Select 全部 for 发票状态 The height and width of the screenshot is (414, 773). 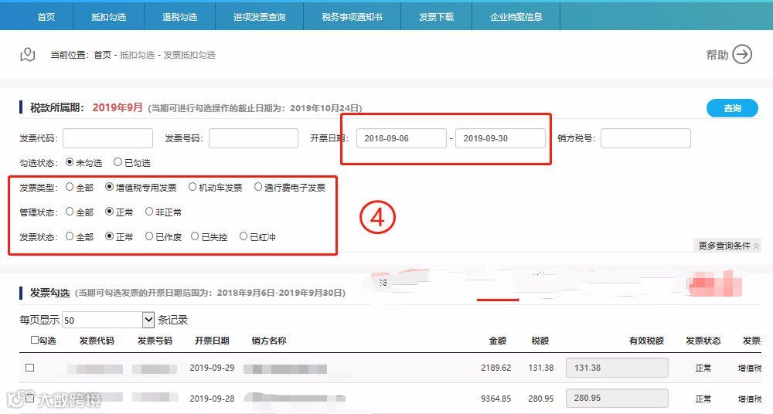70,236
